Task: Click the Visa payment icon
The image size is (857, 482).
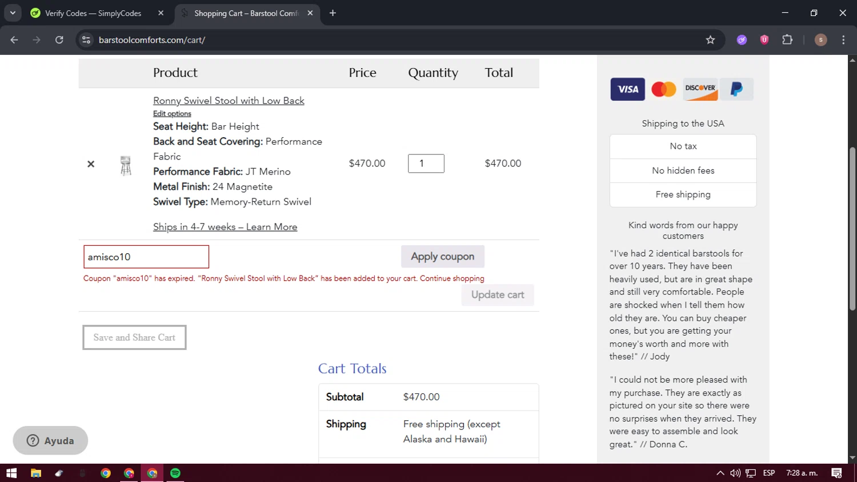Action: (x=627, y=89)
